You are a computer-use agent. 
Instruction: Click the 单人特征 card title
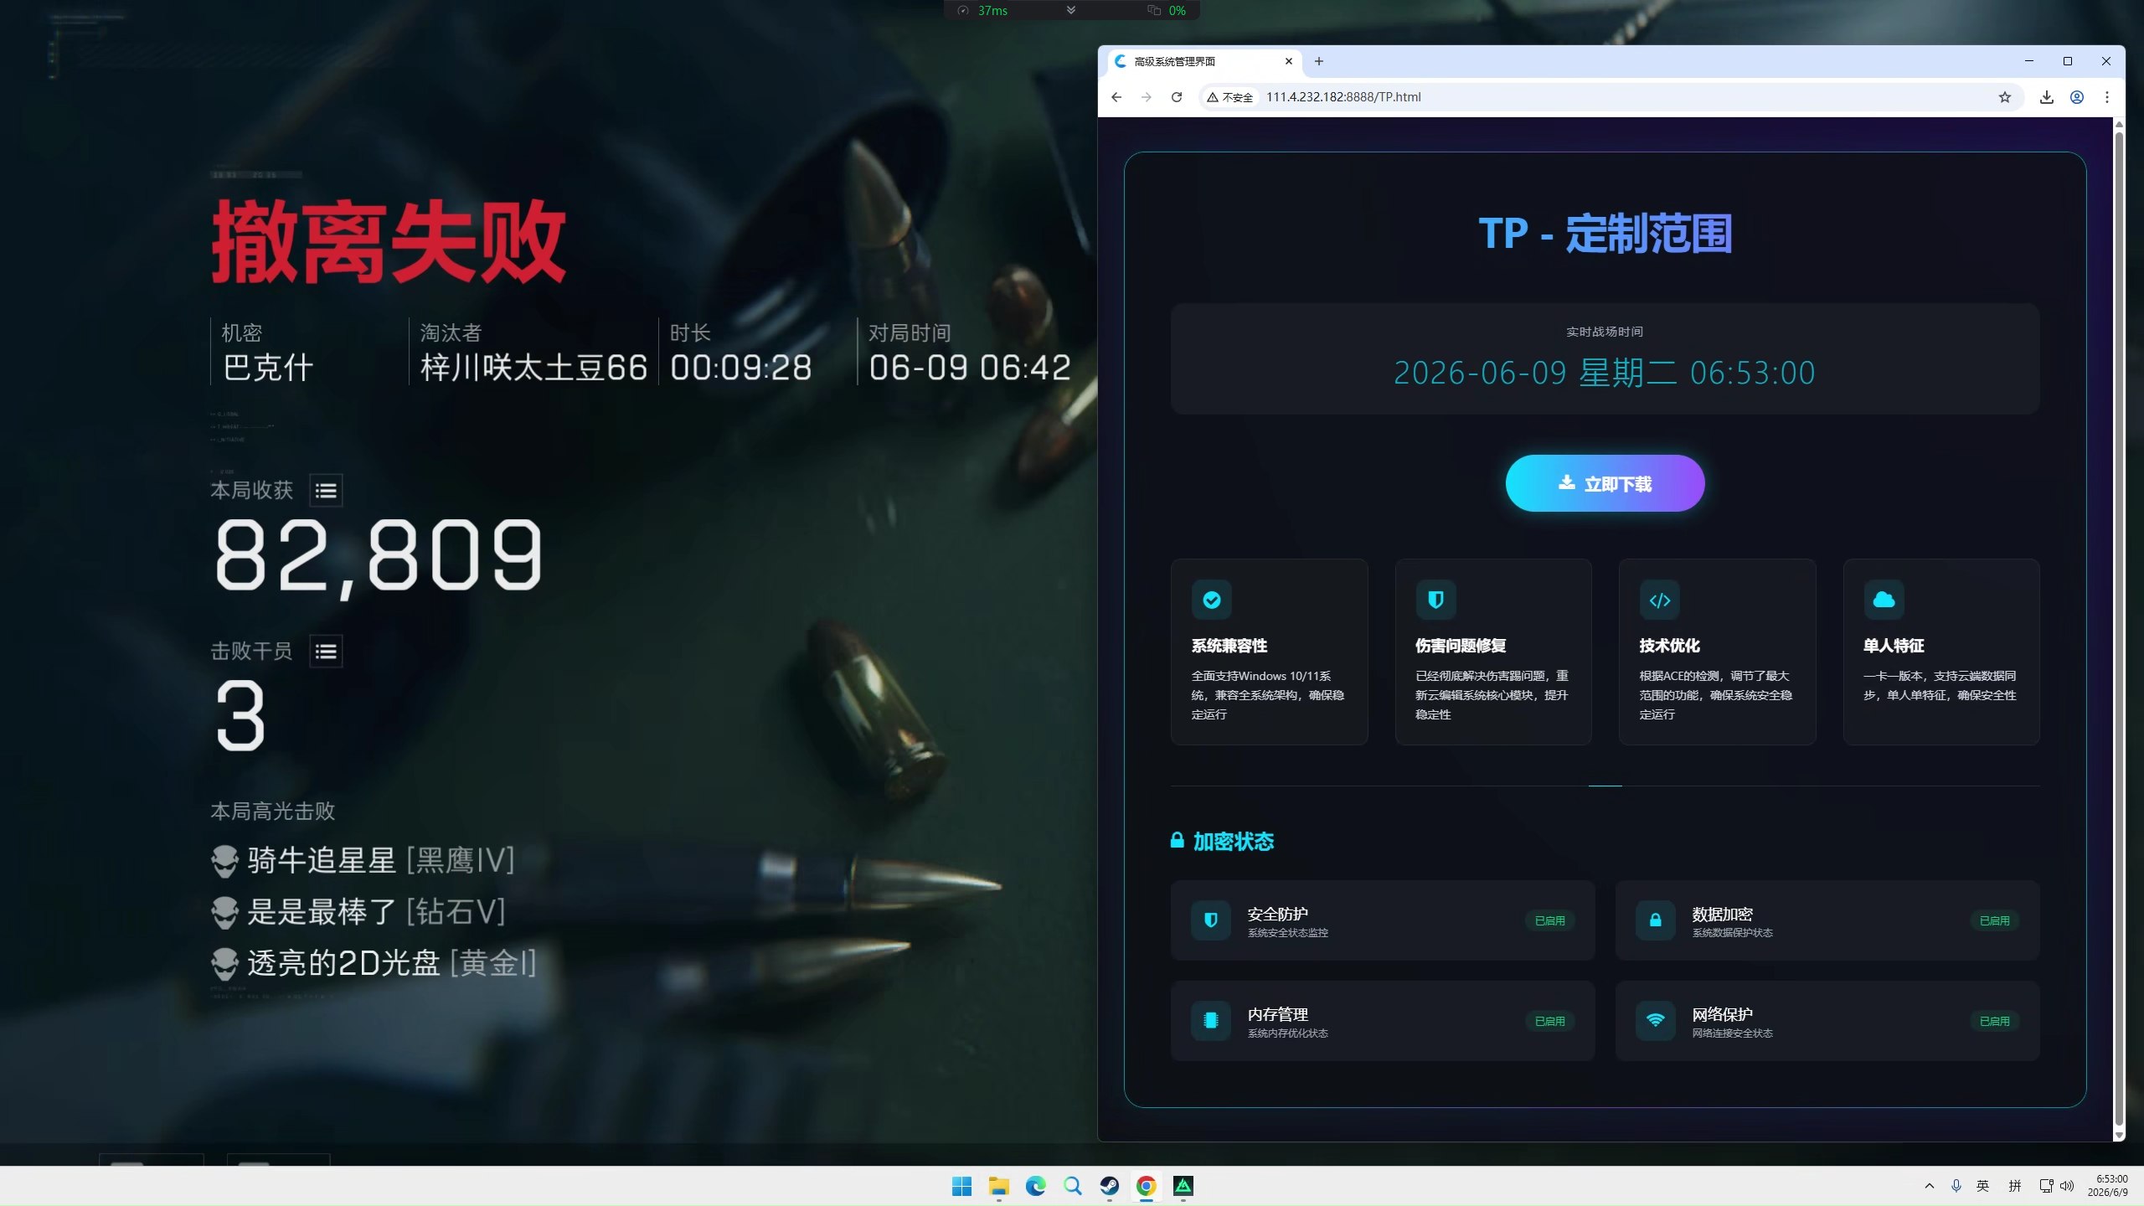(1894, 646)
